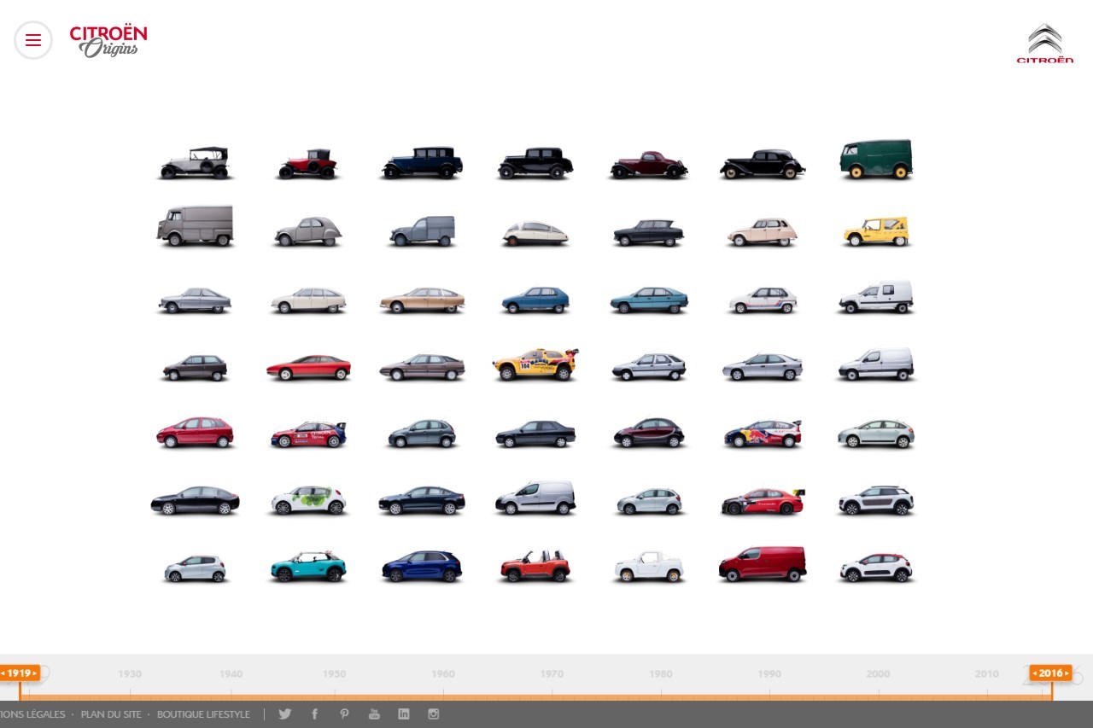Screen dimensions: 1093x728
Task: Click the 1919 timeline start handle
Action: pos(20,673)
